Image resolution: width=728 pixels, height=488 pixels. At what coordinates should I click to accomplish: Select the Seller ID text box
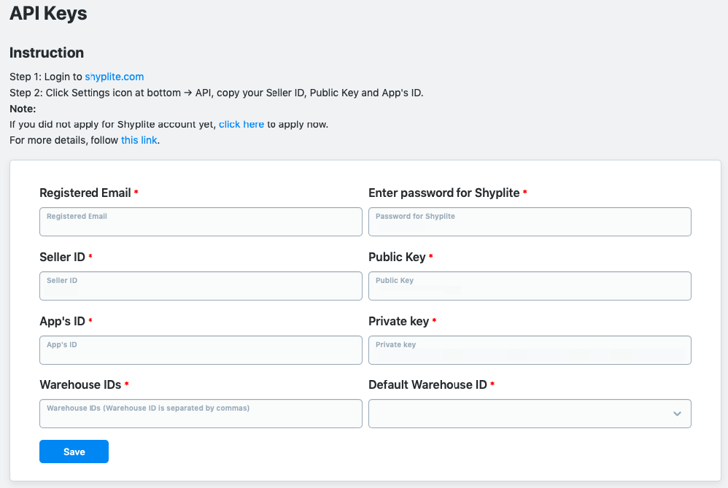[x=201, y=286]
